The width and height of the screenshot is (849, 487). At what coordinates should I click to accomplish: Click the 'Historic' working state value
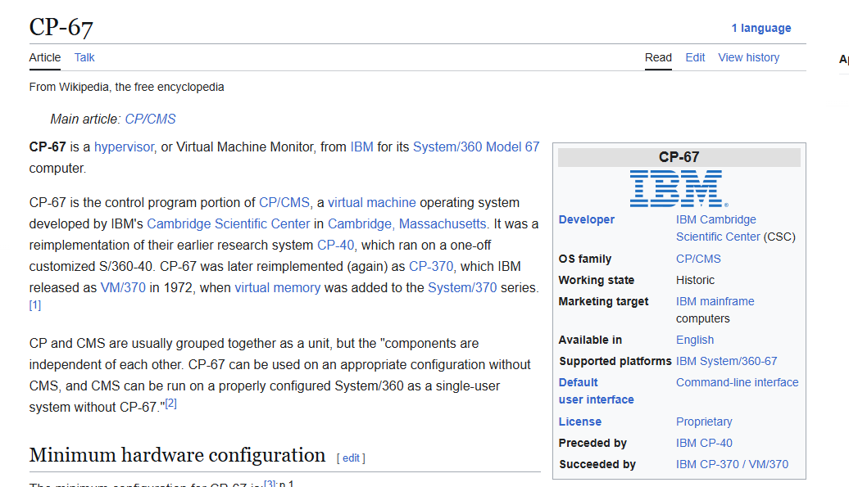695,280
